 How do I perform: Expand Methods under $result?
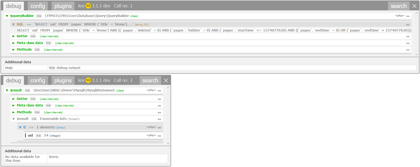[13, 112]
